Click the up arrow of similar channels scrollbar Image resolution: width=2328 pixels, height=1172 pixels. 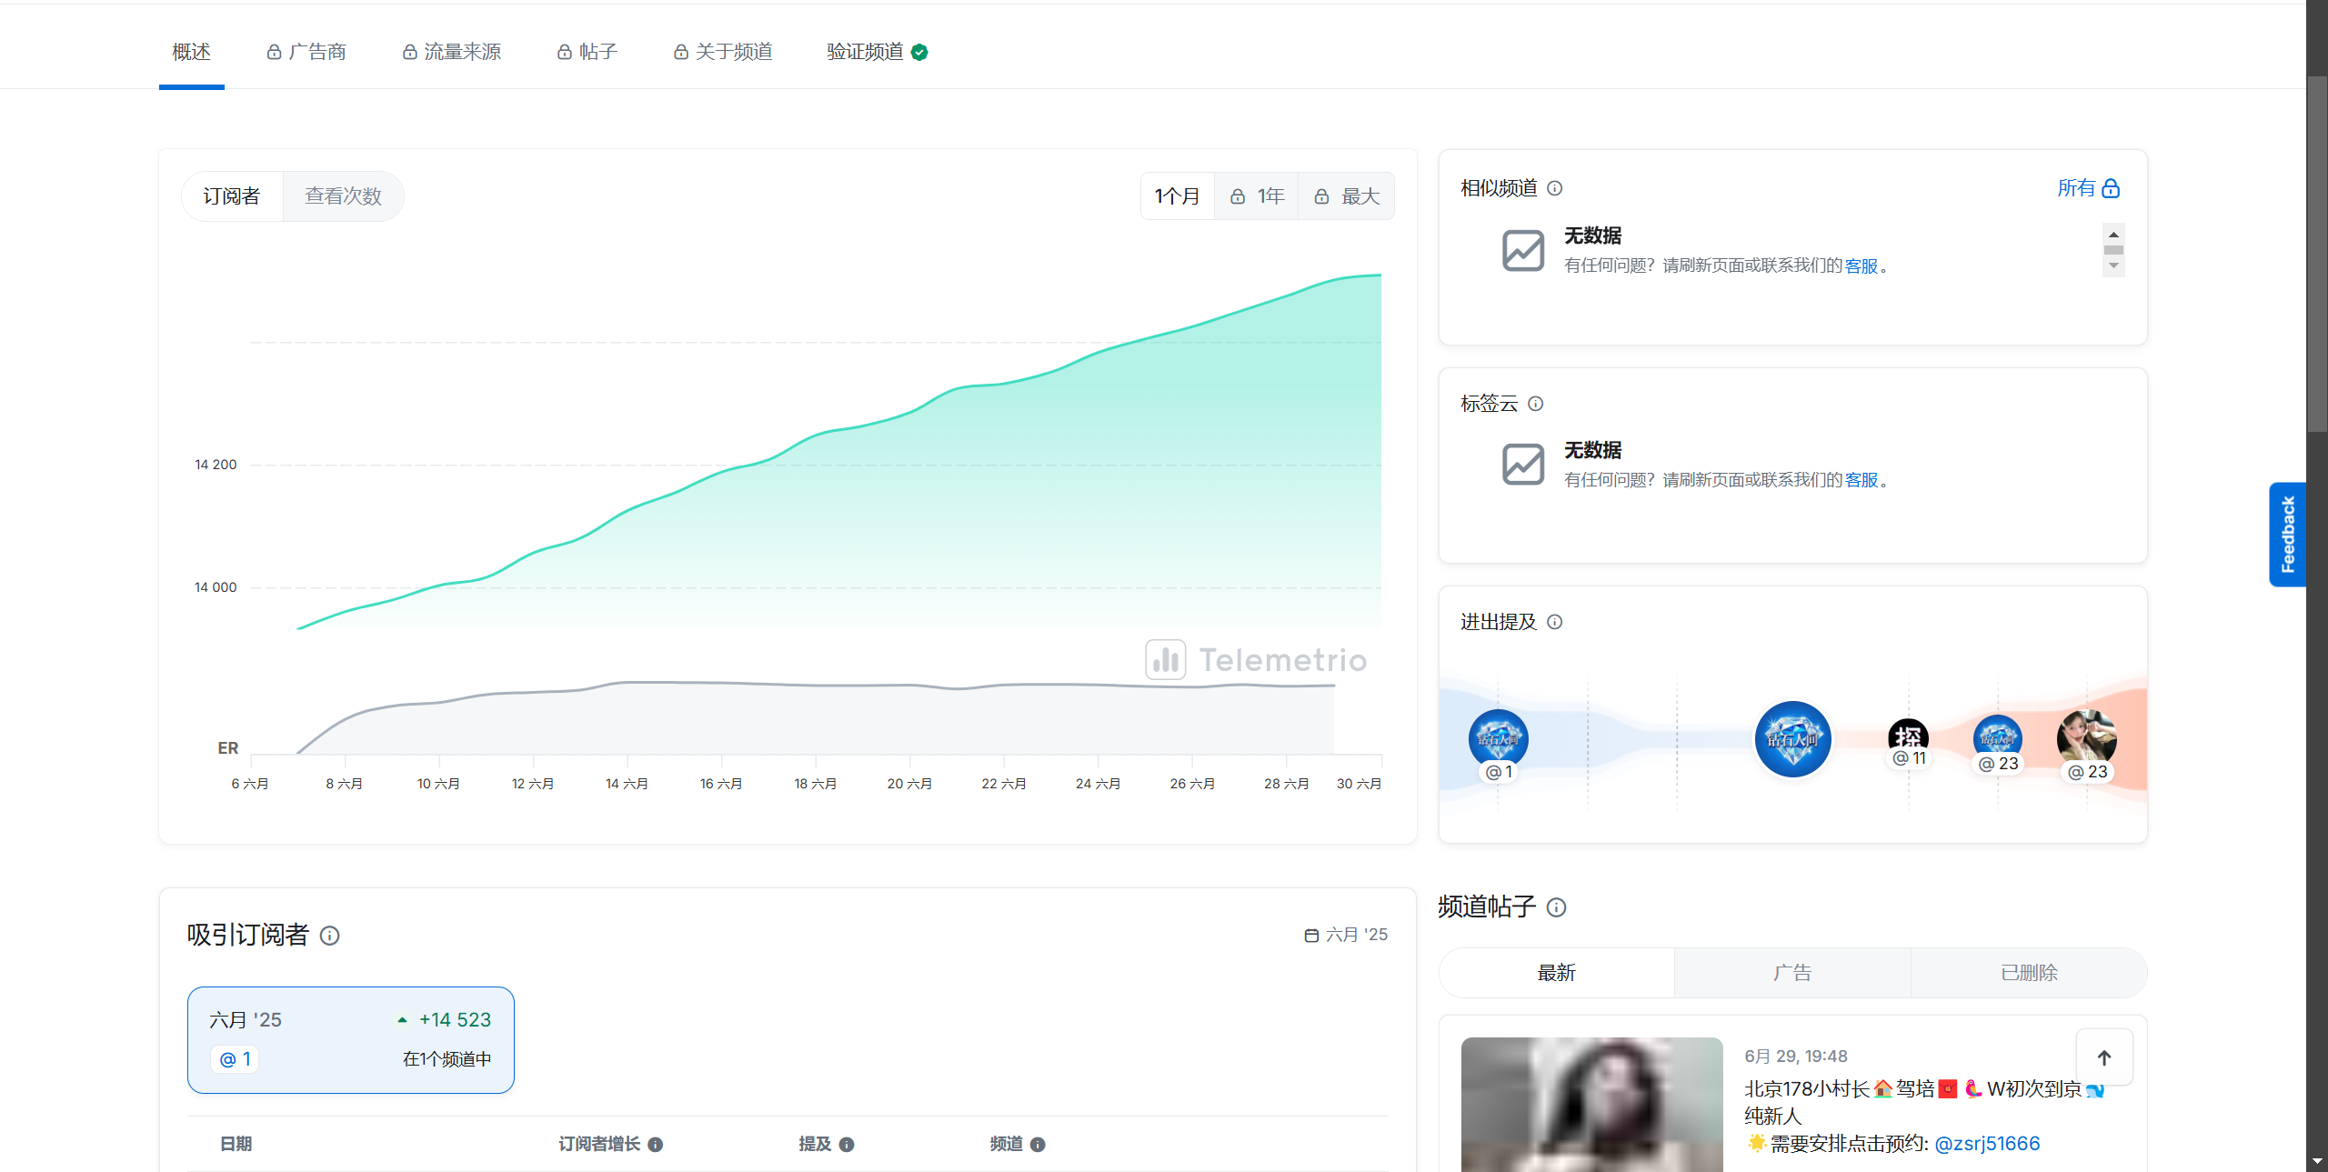click(2113, 235)
